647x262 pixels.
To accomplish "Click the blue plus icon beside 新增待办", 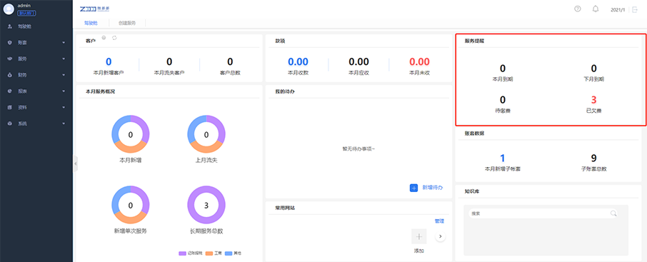I will pyautogui.click(x=414, y=188).
